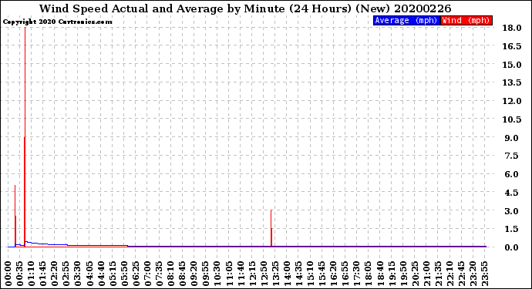
Task: Click the 14:35 time axis label
Action: click(298, 274)
